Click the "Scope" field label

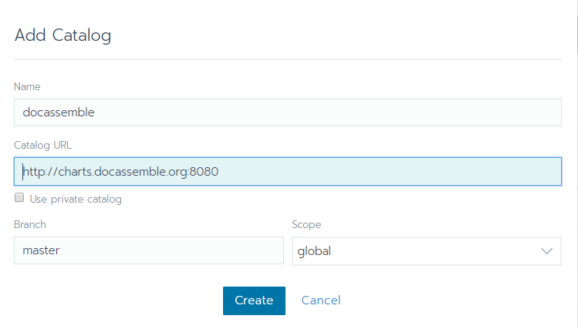coord(306,225)
